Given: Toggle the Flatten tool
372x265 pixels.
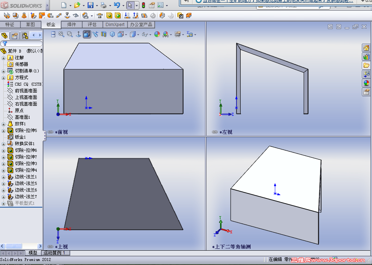Looking at the screenshot, I should coord(144,16).
